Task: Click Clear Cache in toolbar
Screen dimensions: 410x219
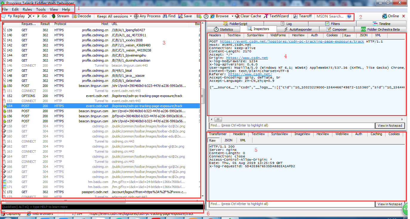Action: pyautogui.click(x=248, y=16)
